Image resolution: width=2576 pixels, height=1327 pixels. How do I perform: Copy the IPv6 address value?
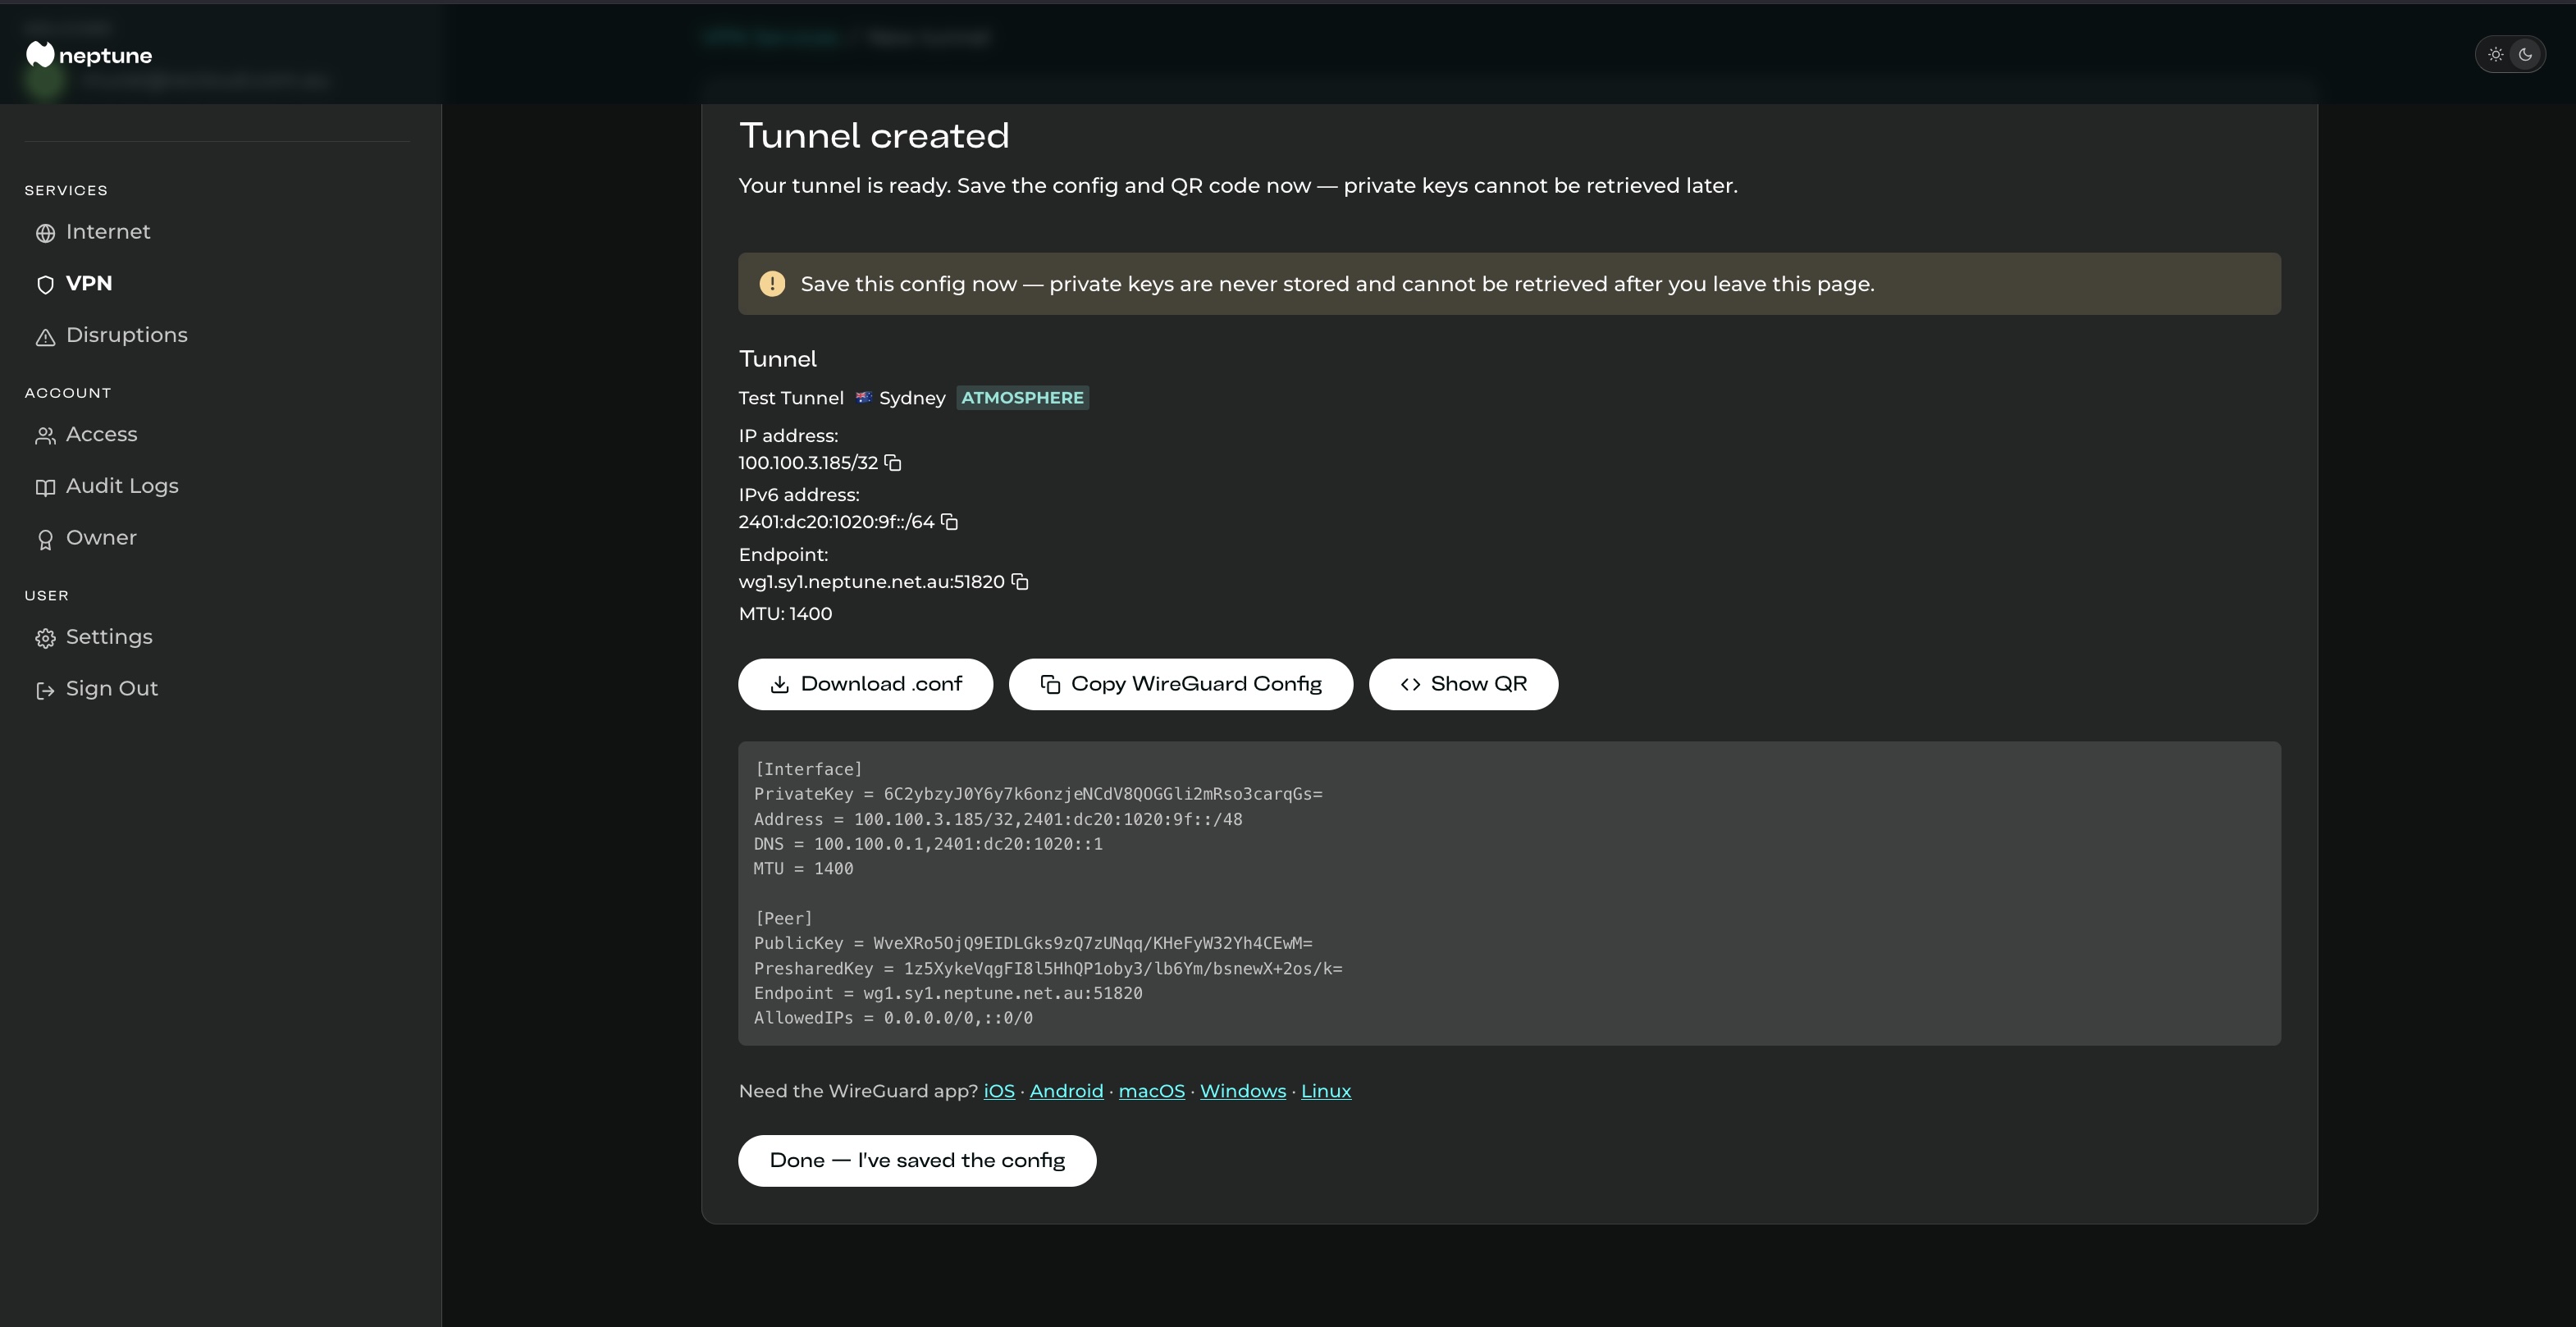(949, 522)
